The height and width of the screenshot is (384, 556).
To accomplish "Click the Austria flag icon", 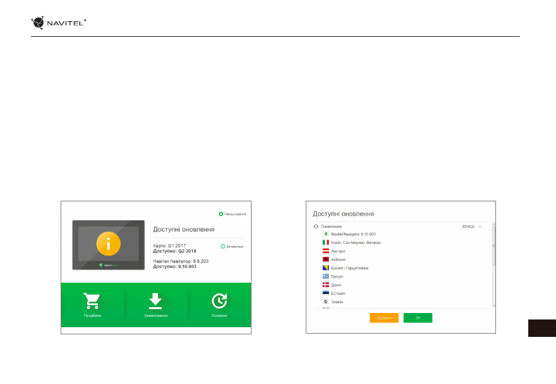I will 326,250.
